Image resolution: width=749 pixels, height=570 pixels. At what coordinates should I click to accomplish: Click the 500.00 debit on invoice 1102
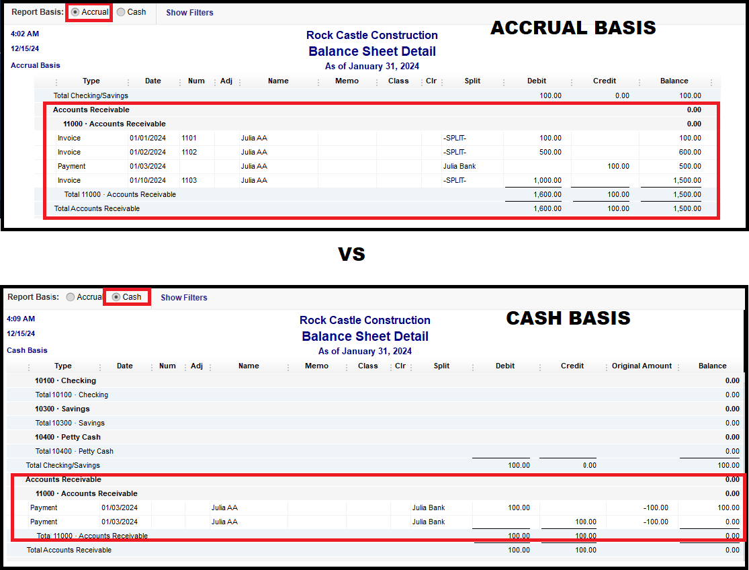click(550, 153)
